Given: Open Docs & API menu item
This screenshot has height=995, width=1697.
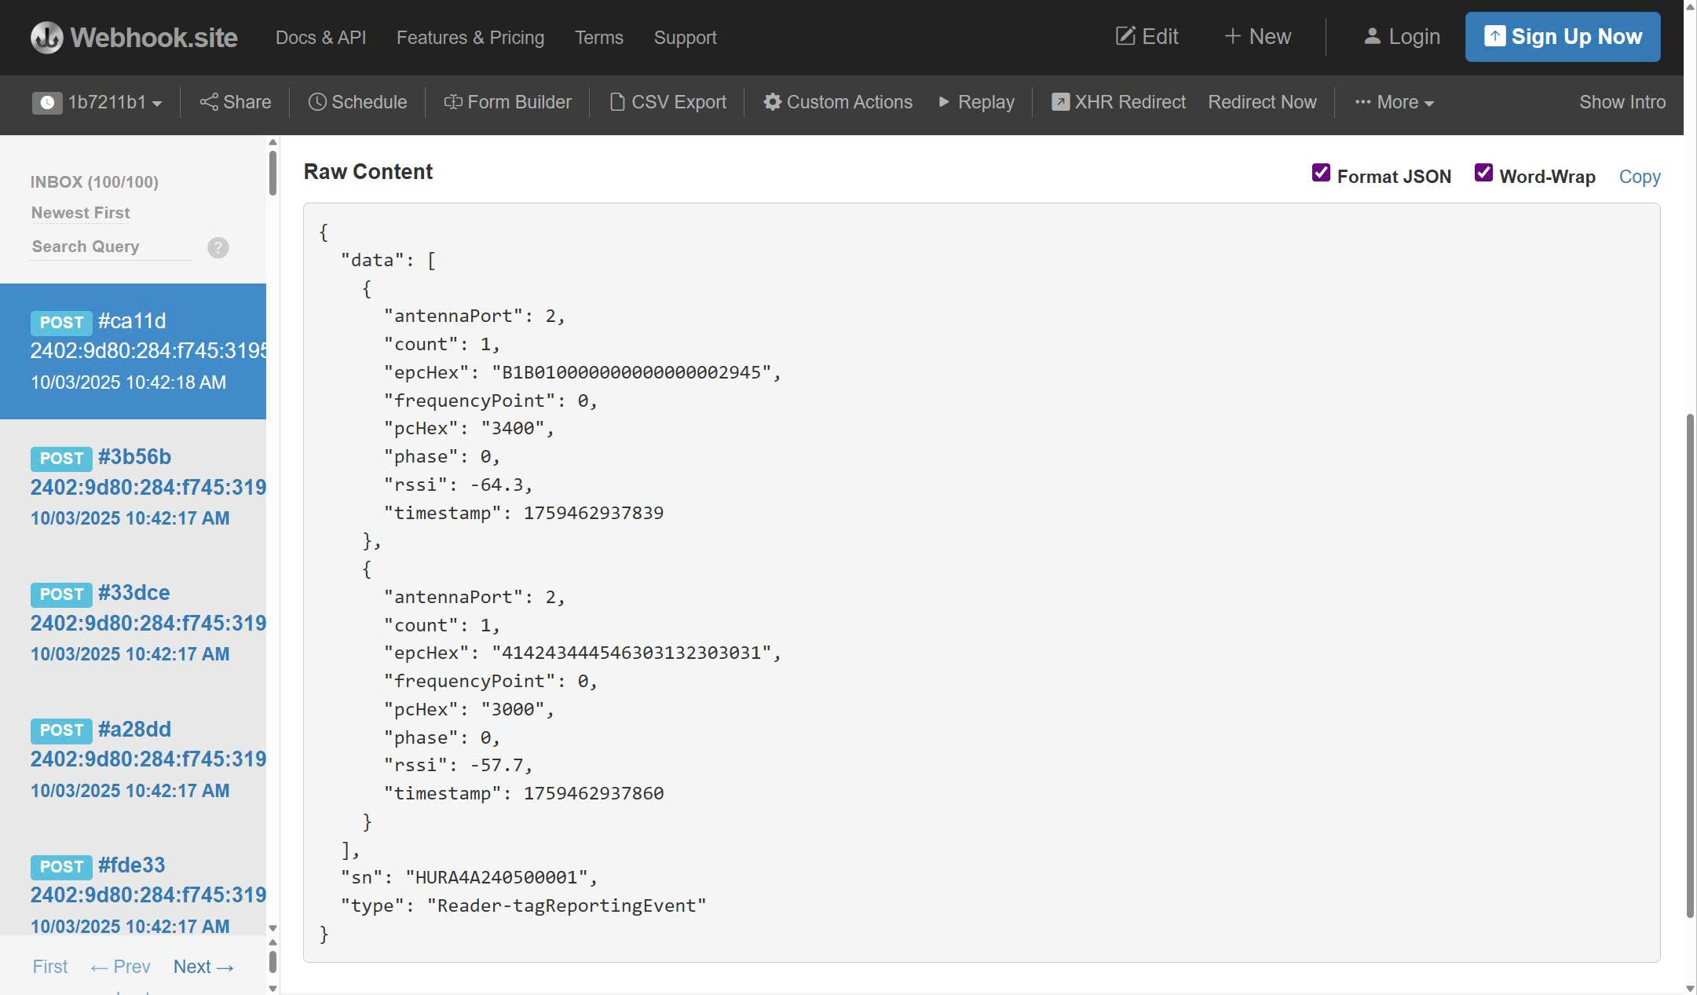Looking at the screenshot, I should pos(320,38).
